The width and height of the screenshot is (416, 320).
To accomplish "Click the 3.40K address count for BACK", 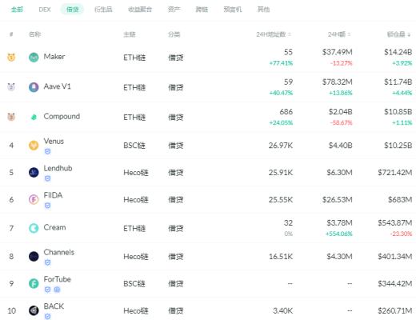I will pyautogui.click(x=283, y=310).
